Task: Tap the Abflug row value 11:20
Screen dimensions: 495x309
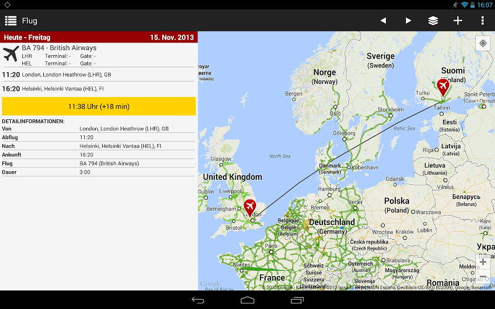Action: 87,137
